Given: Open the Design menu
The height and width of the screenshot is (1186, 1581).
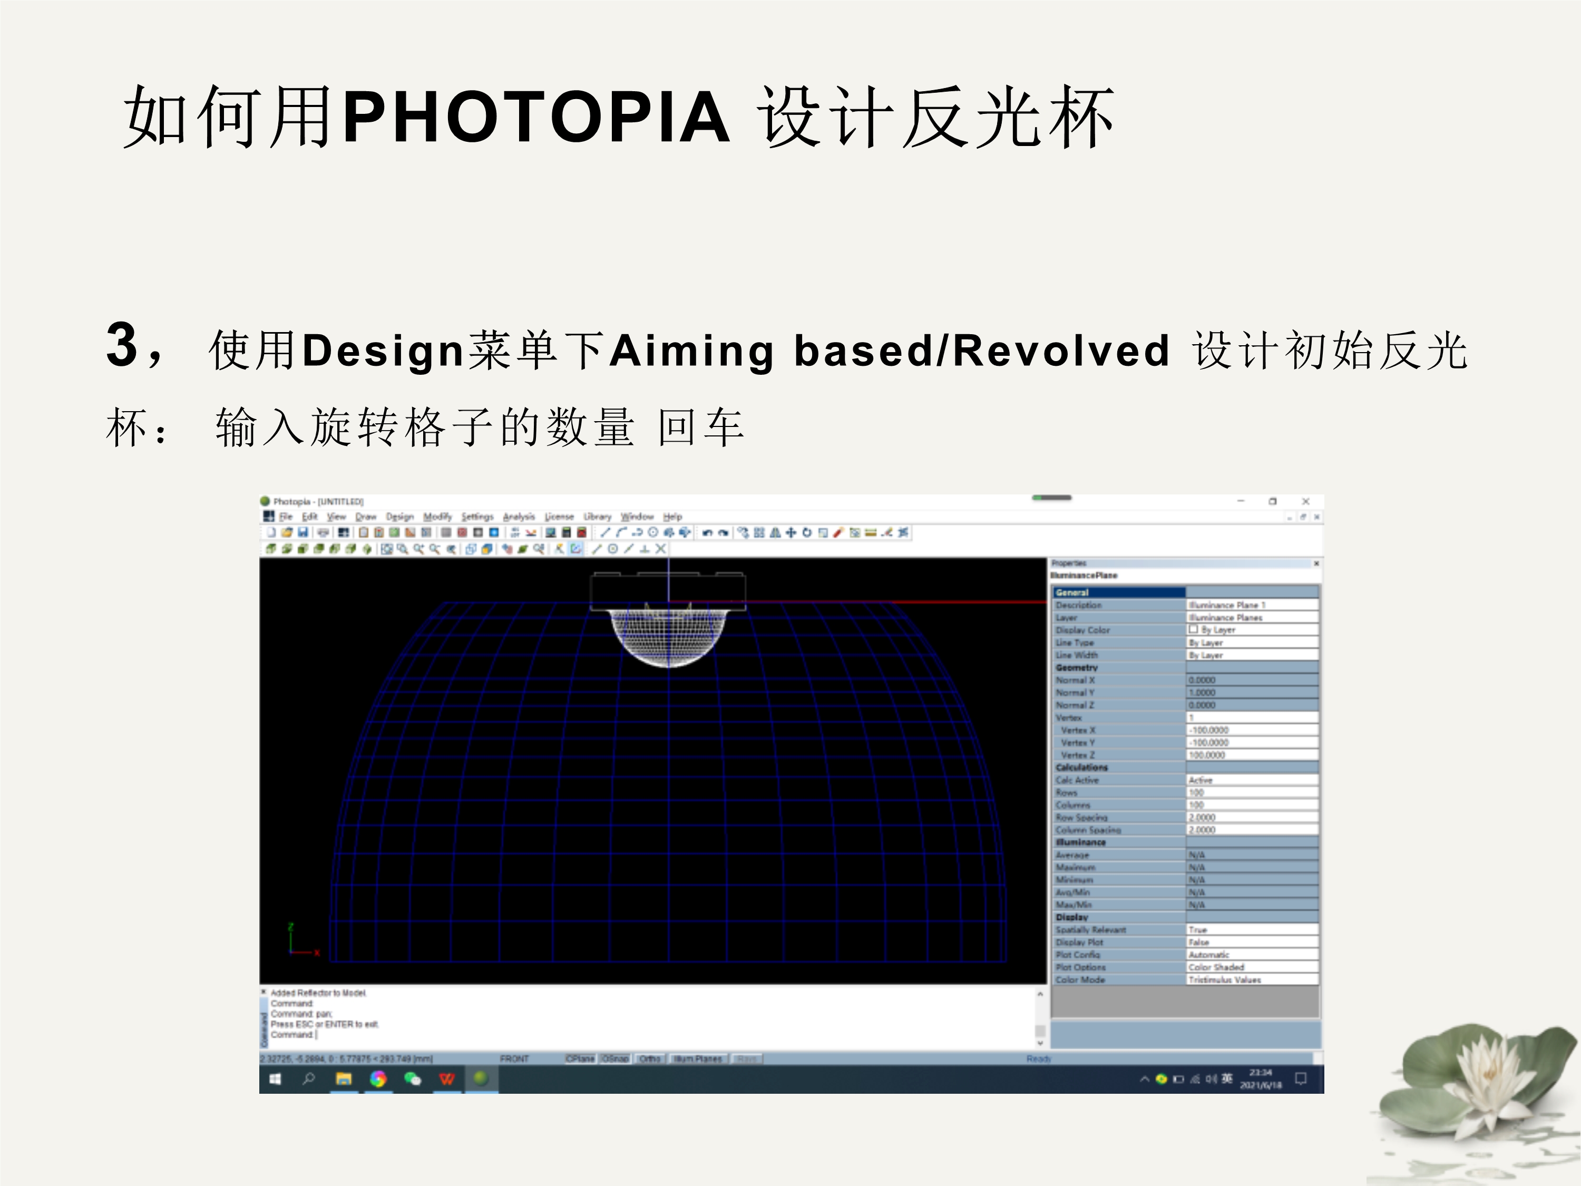Looking at the screenshot, I should (399, 516).
